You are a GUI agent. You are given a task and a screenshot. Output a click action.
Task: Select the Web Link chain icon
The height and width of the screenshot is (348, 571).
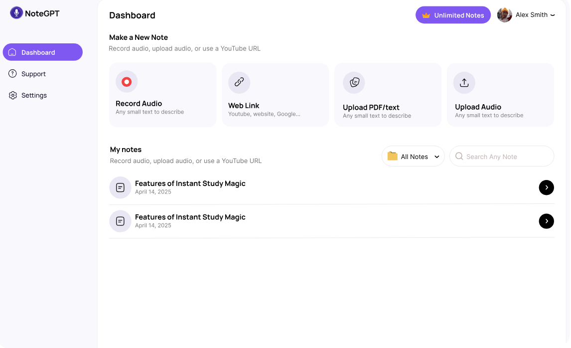click(239, 82)
